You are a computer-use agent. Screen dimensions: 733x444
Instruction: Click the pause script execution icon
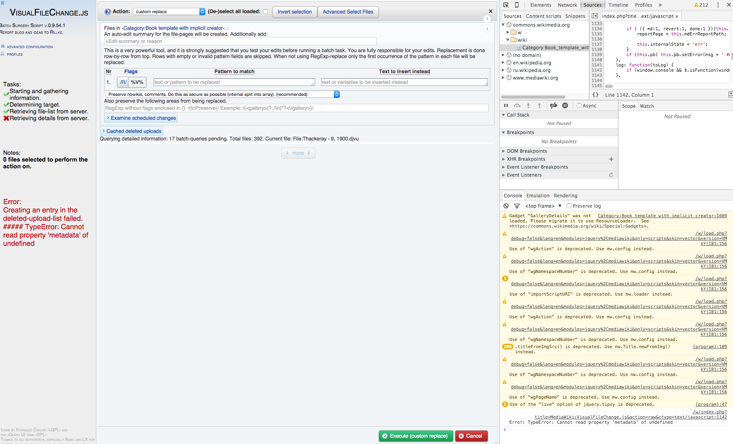(506, 105)
